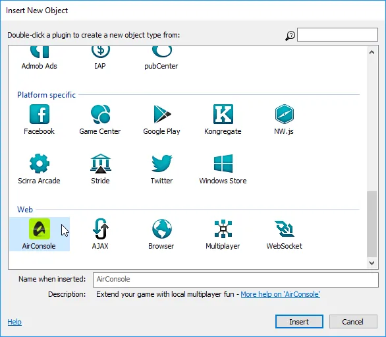386x337 pixels.
Task: Select the WebSocket plugin
Action: [284, 234]
